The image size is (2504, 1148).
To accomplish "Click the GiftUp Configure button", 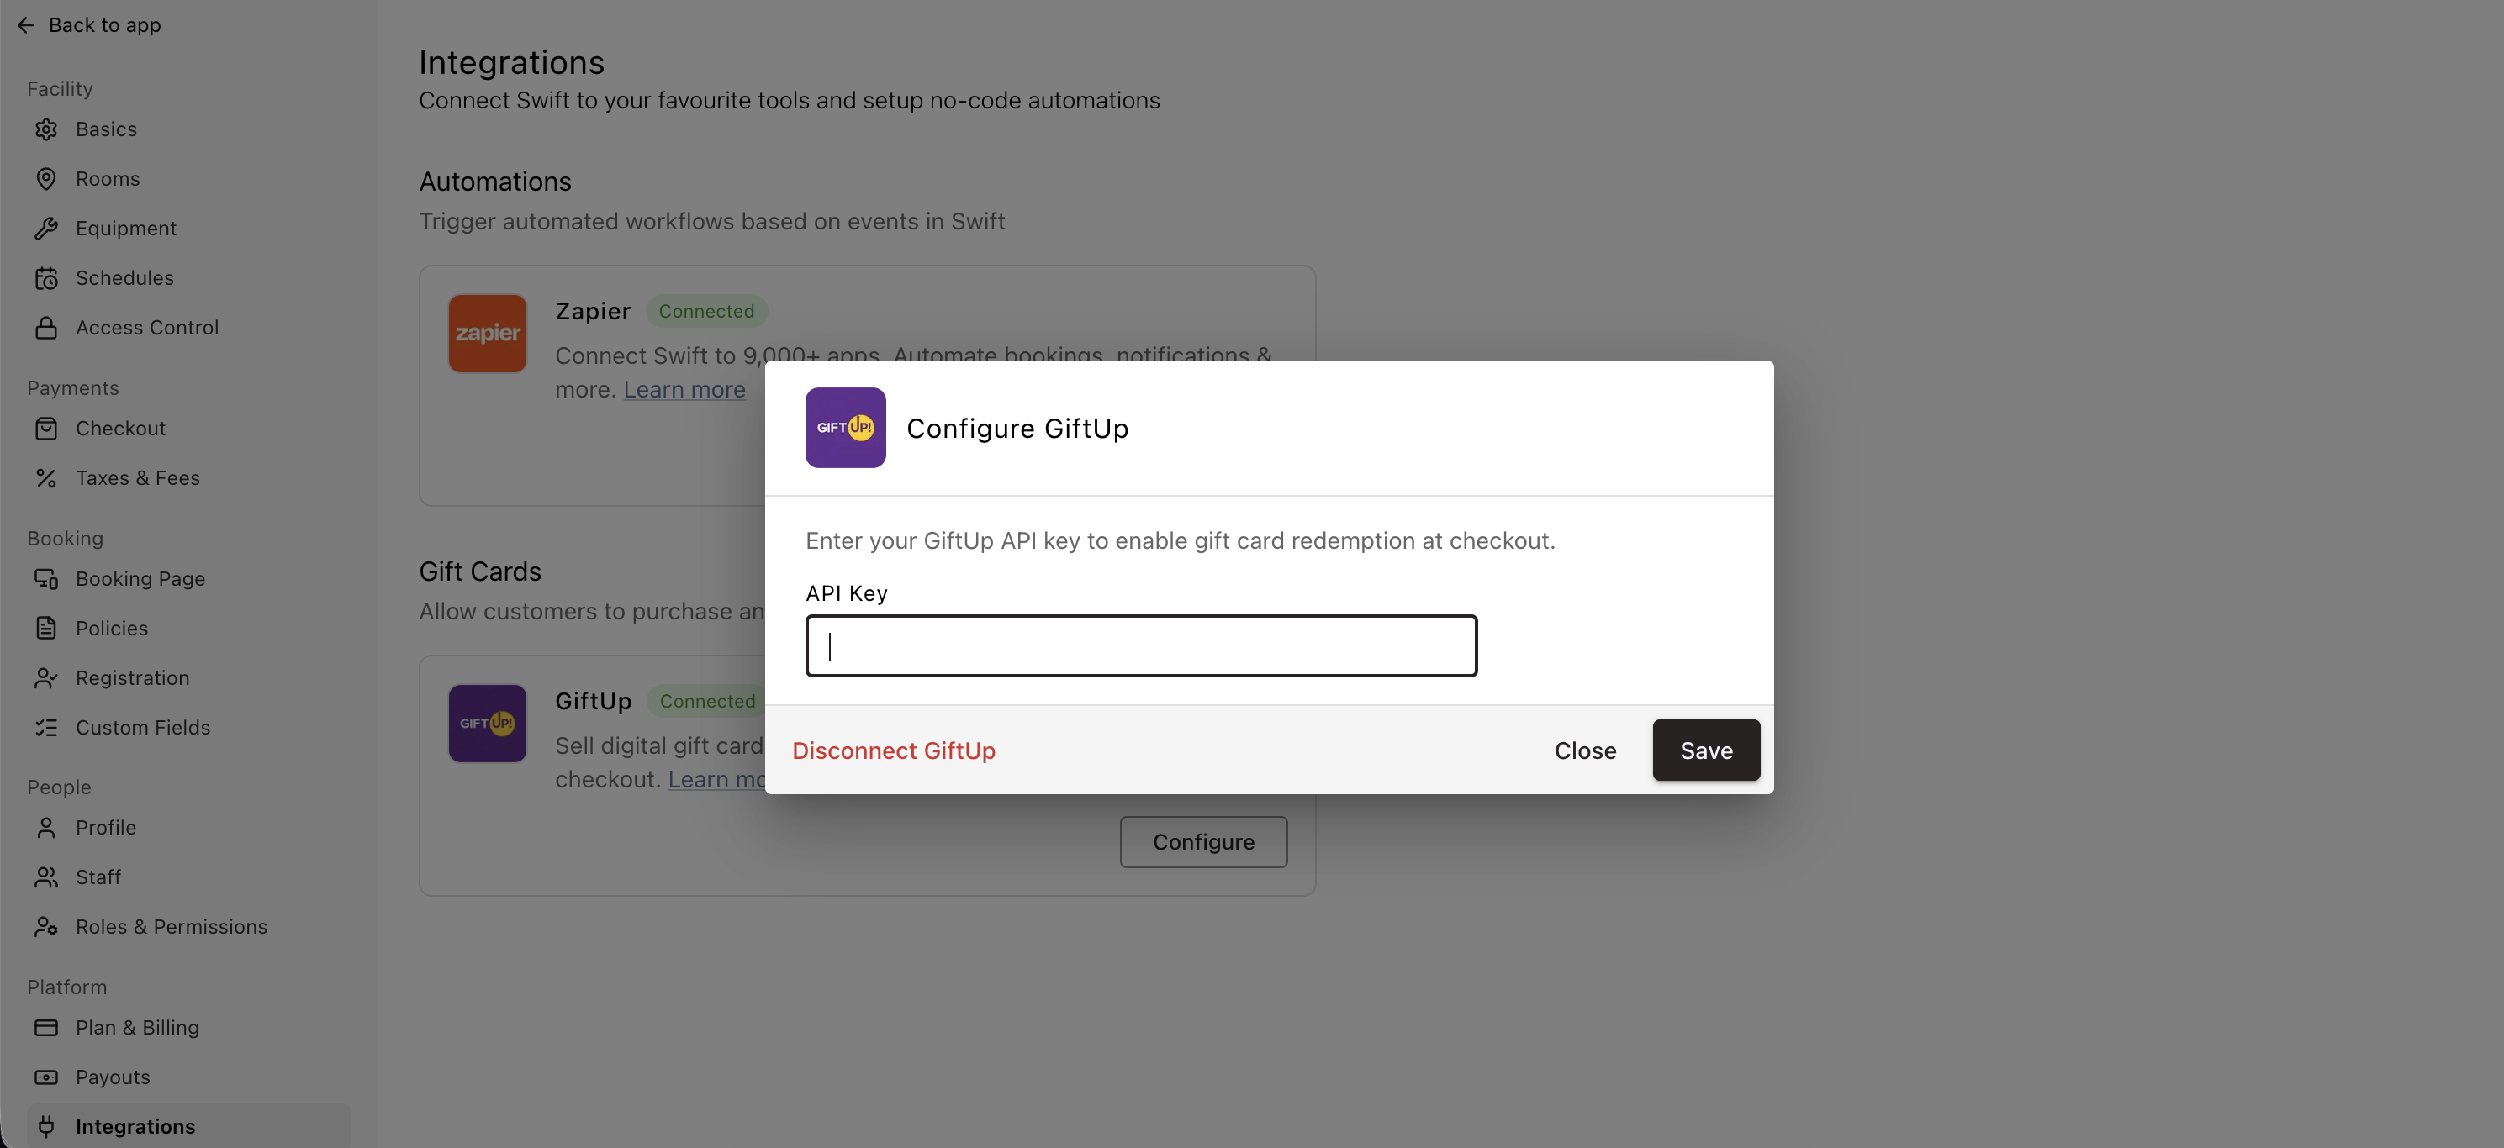I will pos(1203,842).
